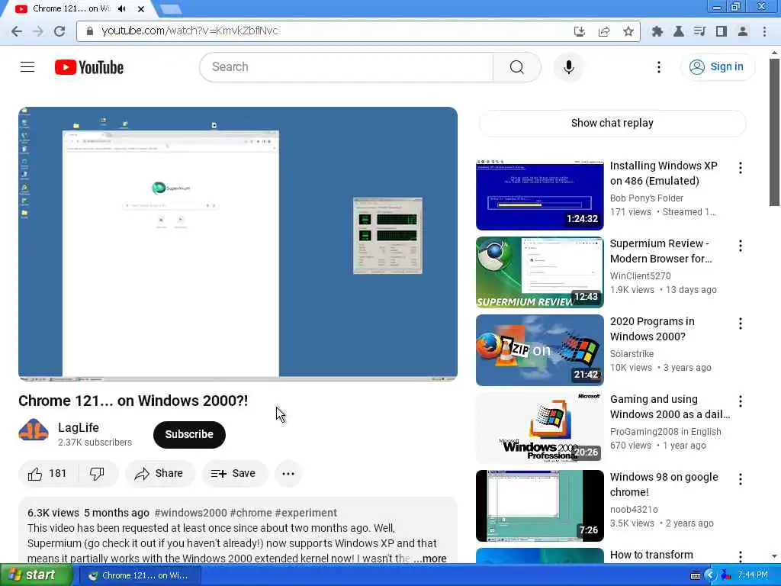Open options for 2020 Programs video
The image size is (781, 586).
[x=741, y=324]
